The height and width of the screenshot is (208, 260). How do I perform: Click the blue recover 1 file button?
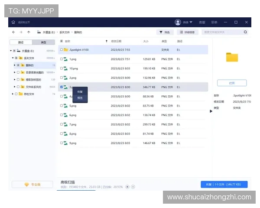coord(224,184)
